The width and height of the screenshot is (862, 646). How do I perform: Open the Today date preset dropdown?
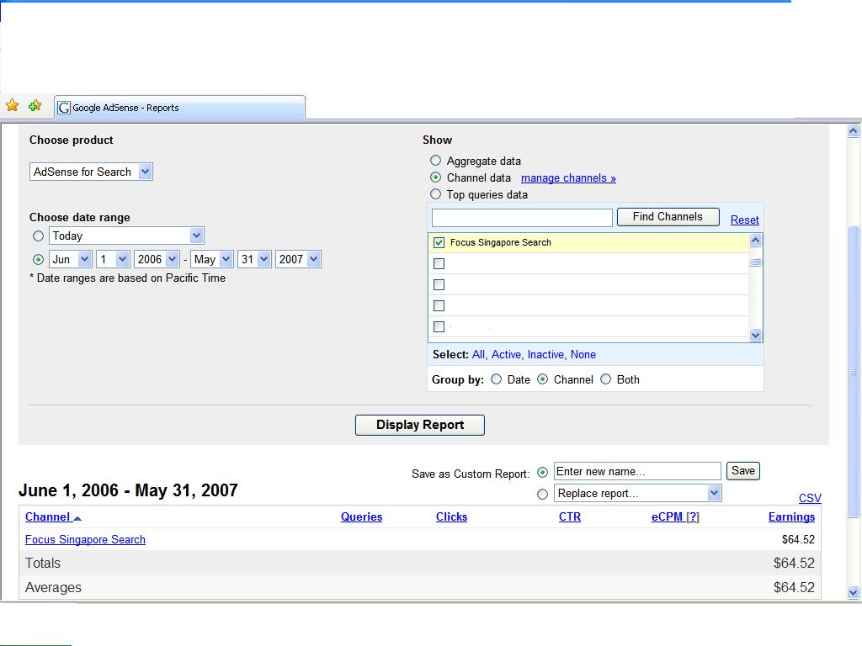pos(127,236)
